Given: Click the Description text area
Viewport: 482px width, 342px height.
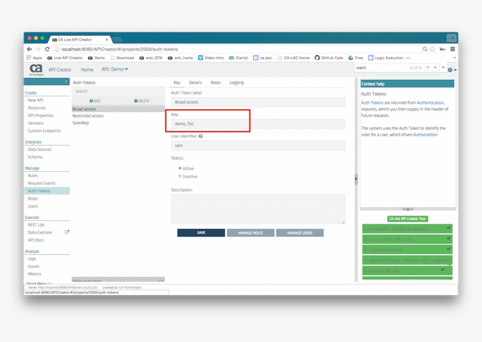Looking at the screenshot, I should click(x=258, y=209).
